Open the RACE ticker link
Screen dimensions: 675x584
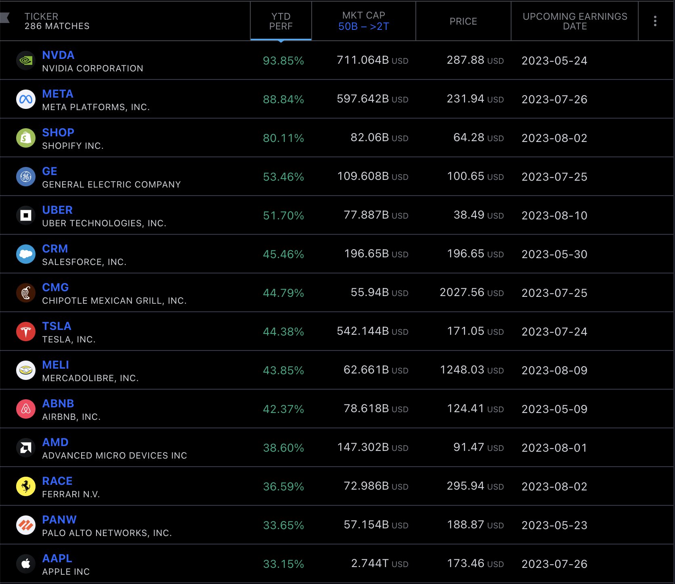coord(57,481)
